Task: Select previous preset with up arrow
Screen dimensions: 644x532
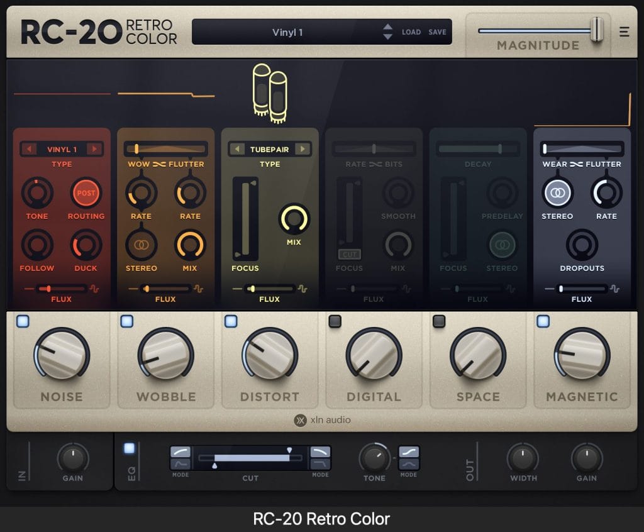Action: 387,27
